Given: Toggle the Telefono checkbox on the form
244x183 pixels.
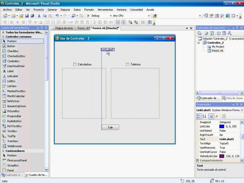Looking at the screenshot, I should tap(127, 64).
